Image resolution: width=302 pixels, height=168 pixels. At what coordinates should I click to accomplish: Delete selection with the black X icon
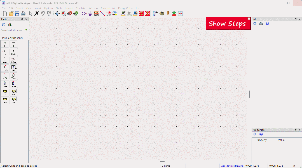click(x=37, y=13)
